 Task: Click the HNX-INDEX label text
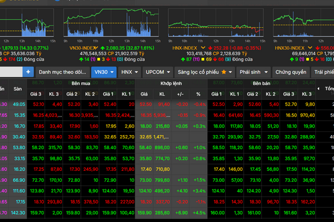(185, 48)
